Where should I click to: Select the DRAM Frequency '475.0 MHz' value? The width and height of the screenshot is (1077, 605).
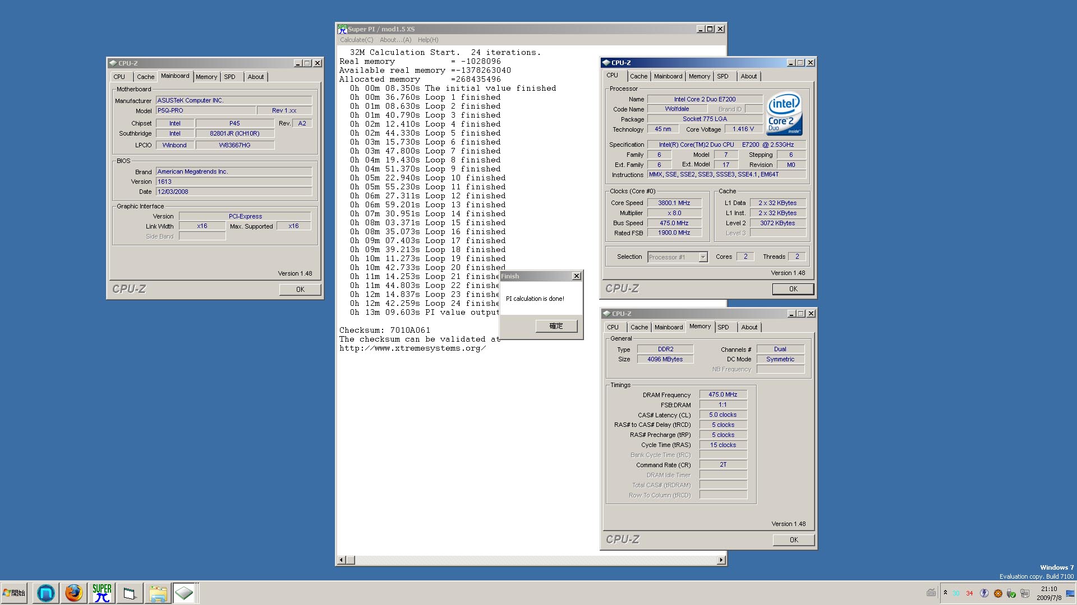[x=723, y=394]
